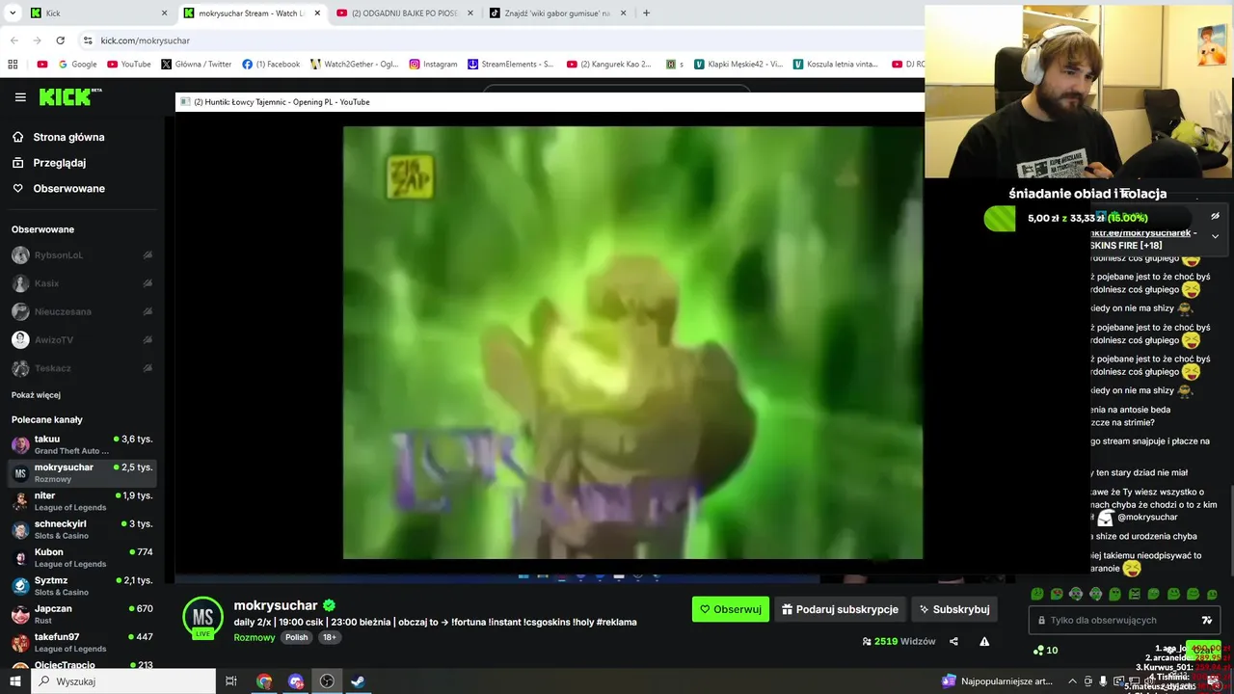The image size is (1234, 694).
Task: Open the Windows Start menu
Action: (15, 681)
